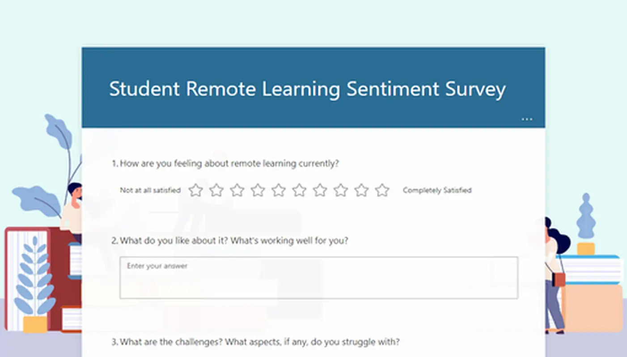The height and width of the screenshot is (357, 627).
Task: Click the Completely Satisfied label
Action: coord(437,190)
